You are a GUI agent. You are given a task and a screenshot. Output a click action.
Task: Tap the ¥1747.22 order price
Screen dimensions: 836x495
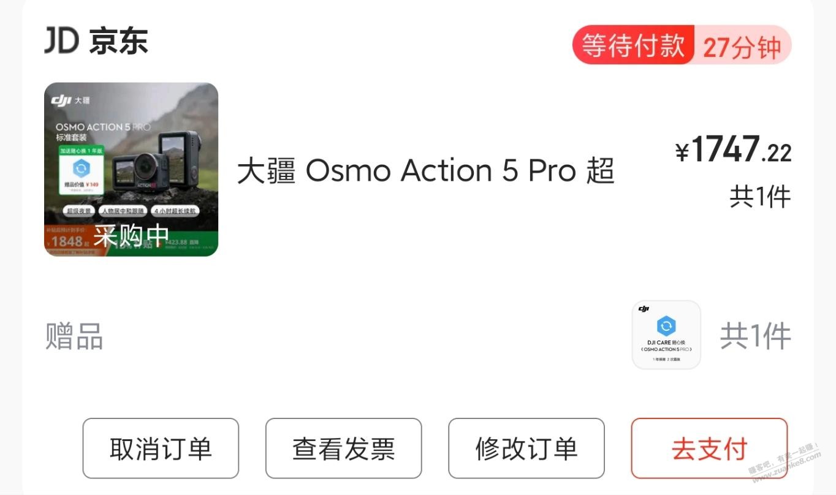click(733, 150)
